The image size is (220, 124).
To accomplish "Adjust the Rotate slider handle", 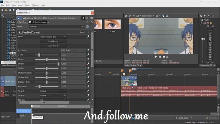I will click(47, 59).
